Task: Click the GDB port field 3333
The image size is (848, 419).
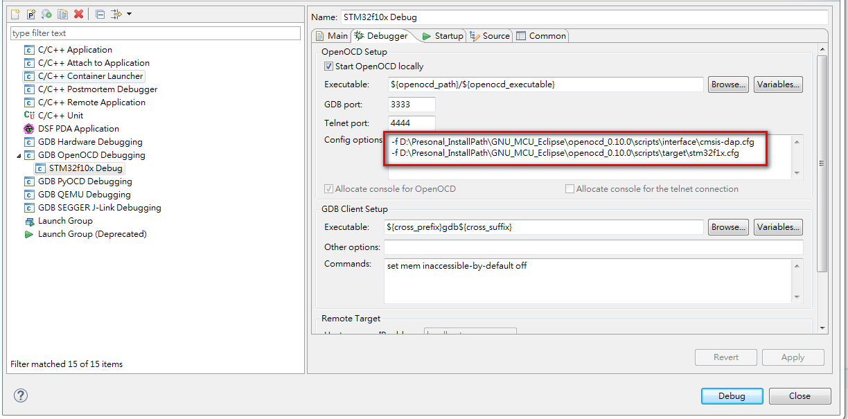Action: (412, 105)
